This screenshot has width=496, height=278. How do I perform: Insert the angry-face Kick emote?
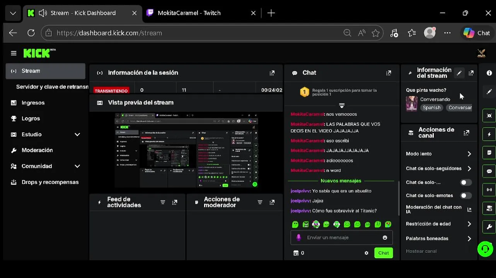tap(306, 224)
